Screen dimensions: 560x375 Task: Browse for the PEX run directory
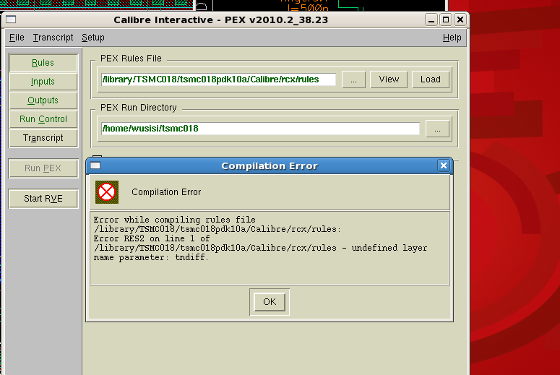437,129
